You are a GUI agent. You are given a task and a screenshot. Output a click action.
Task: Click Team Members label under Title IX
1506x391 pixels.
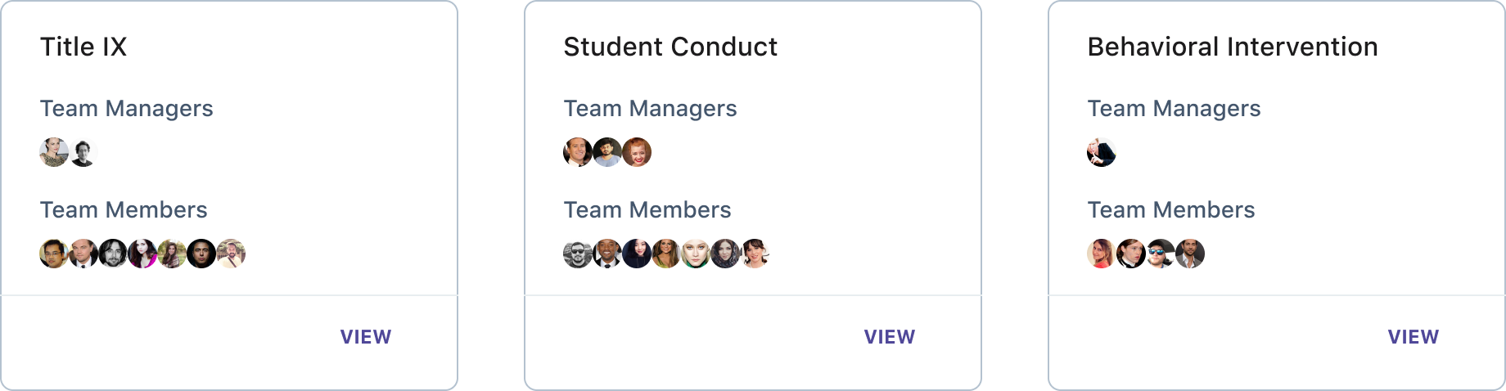pos(124,210)
